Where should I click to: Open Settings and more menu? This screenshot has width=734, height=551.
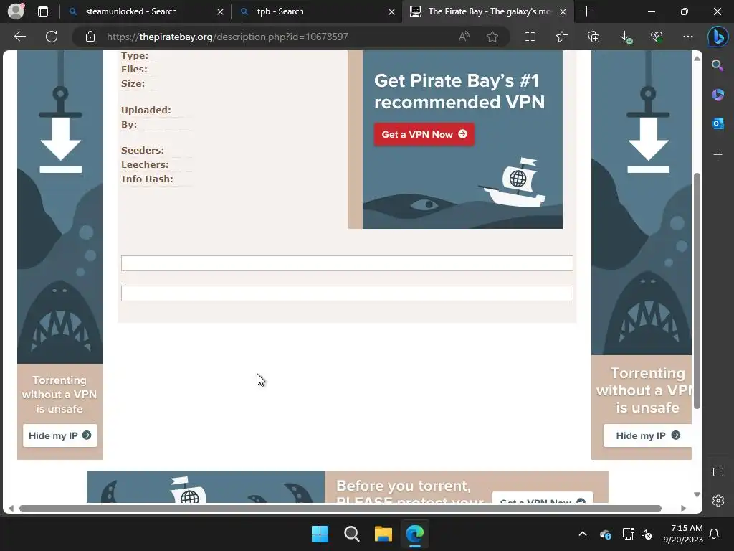click(x=687, y=37)
